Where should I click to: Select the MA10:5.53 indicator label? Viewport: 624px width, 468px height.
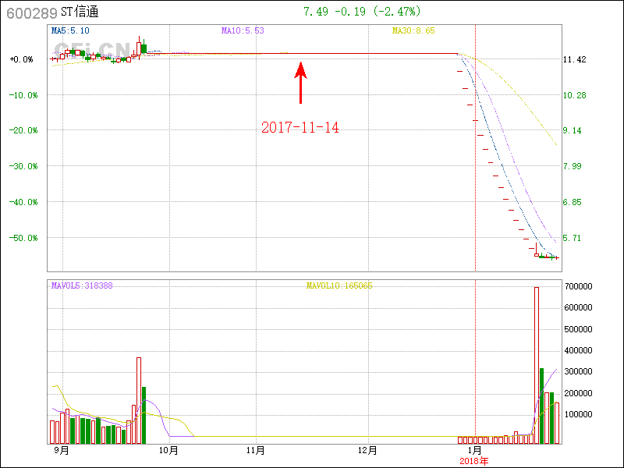tap(243, 30)
